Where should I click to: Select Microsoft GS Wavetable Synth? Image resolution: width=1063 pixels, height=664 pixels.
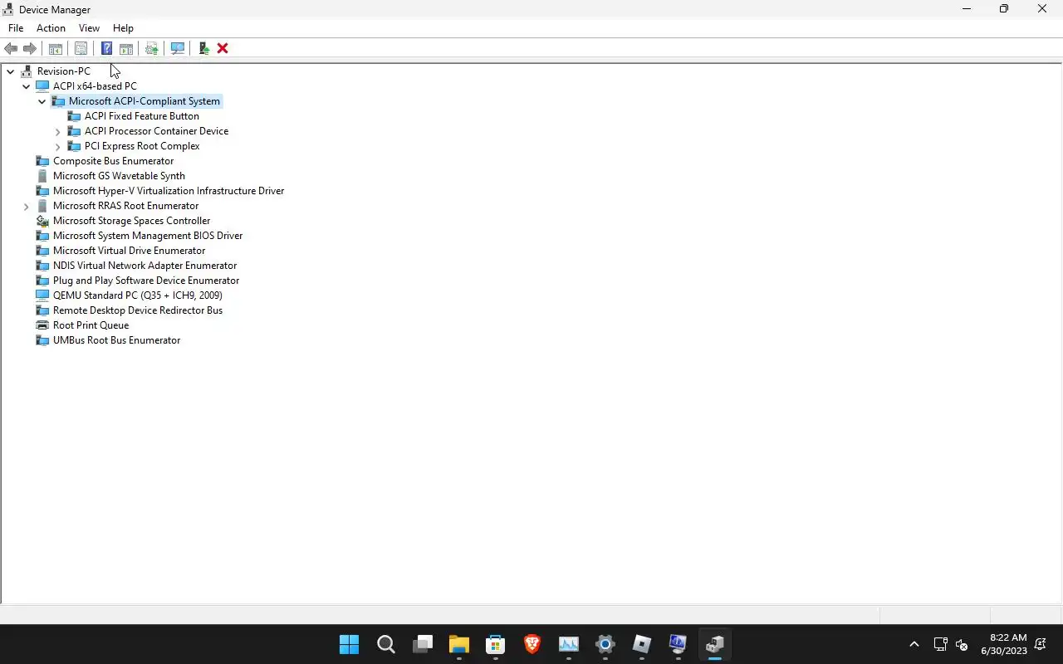119,176
